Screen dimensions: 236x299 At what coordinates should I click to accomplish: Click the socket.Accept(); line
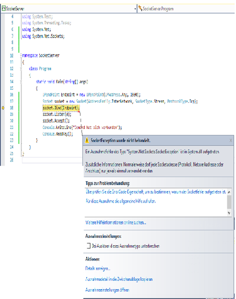(56, 121)
